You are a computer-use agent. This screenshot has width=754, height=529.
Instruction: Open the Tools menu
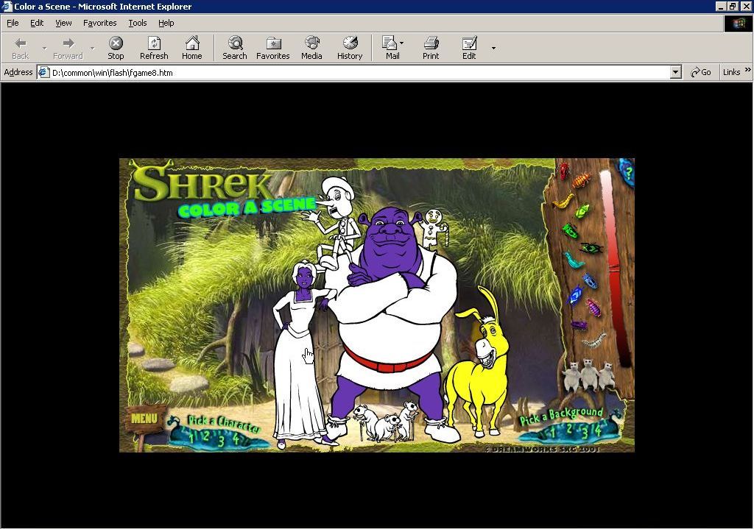[137, 23]
